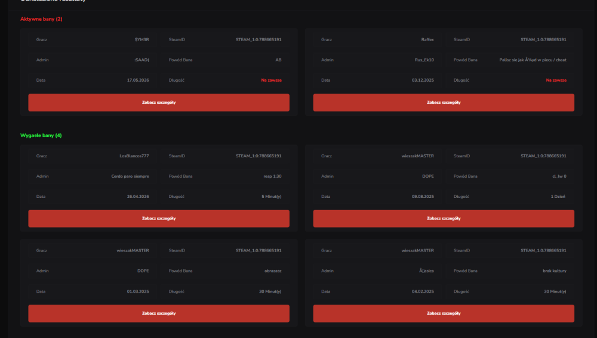Click the date 03.12.2025
597x338 pixels.
point(423,80)
